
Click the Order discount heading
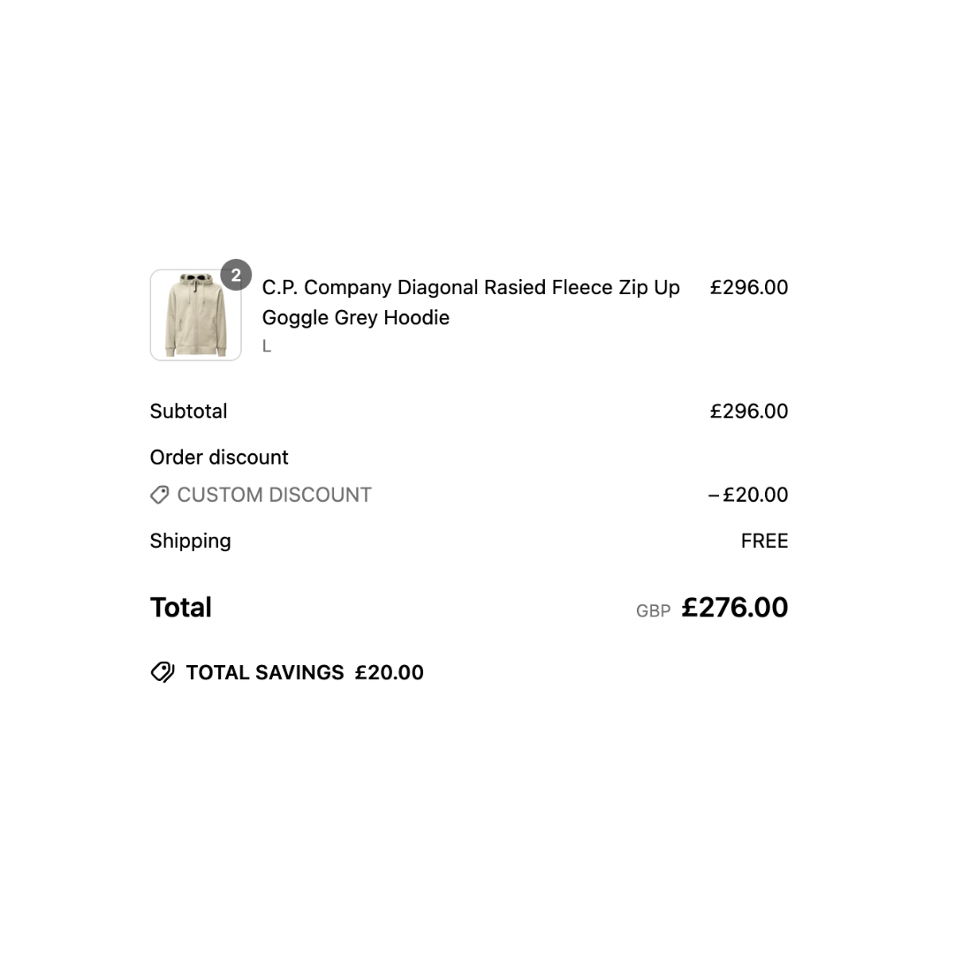tap(219, 458)
